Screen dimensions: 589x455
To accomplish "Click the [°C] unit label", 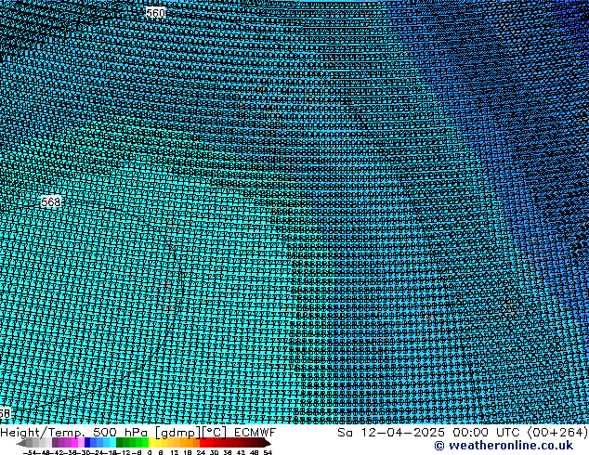I will click(x=215, y=433).
